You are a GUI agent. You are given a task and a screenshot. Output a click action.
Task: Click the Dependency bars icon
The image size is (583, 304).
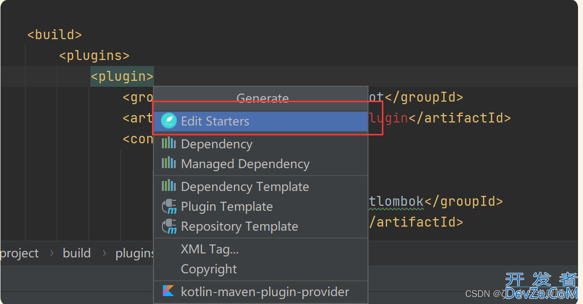pyautogui.click(x=169, y=142)
